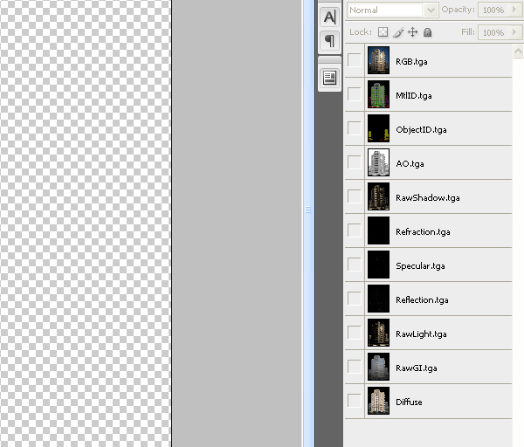The image size is (524, 447).
Task: Click the lock image pixels brush icon
Action: pos(397,32)
